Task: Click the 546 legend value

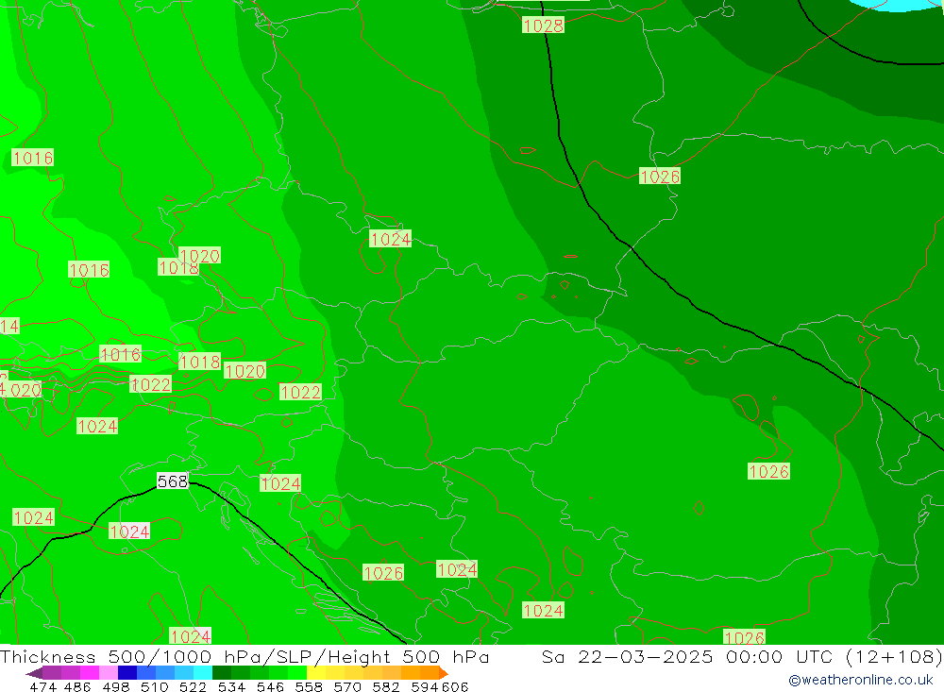Action: pyautogui.click(x=270, y=686)
